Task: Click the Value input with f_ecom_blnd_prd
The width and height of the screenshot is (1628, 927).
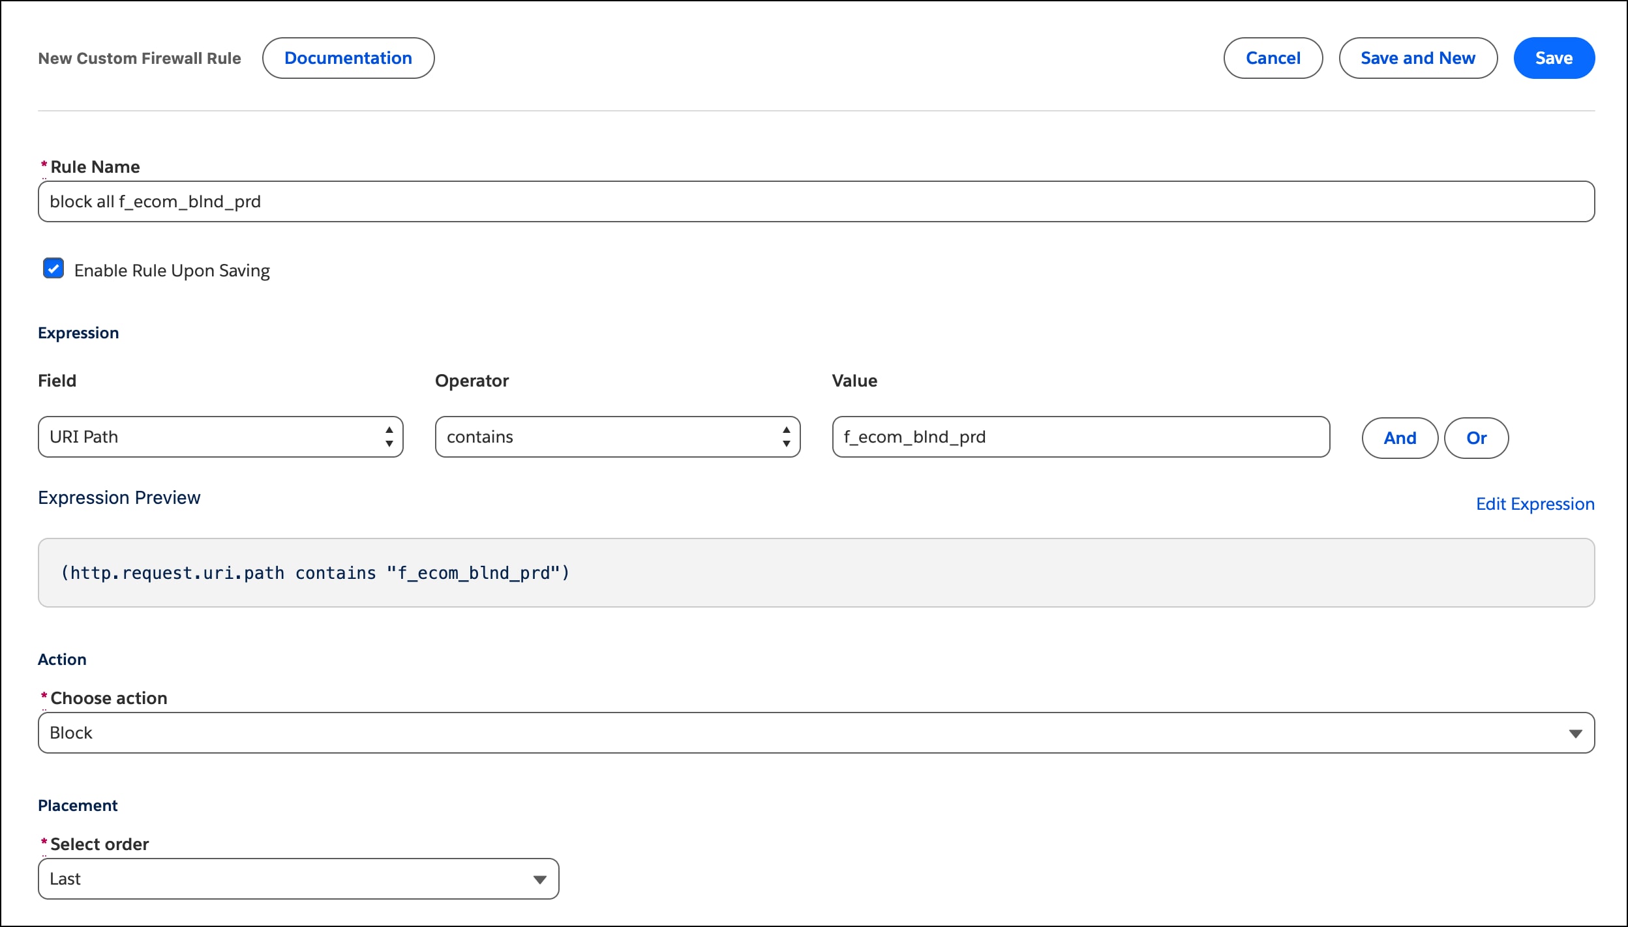Action: click(1081, 437)
